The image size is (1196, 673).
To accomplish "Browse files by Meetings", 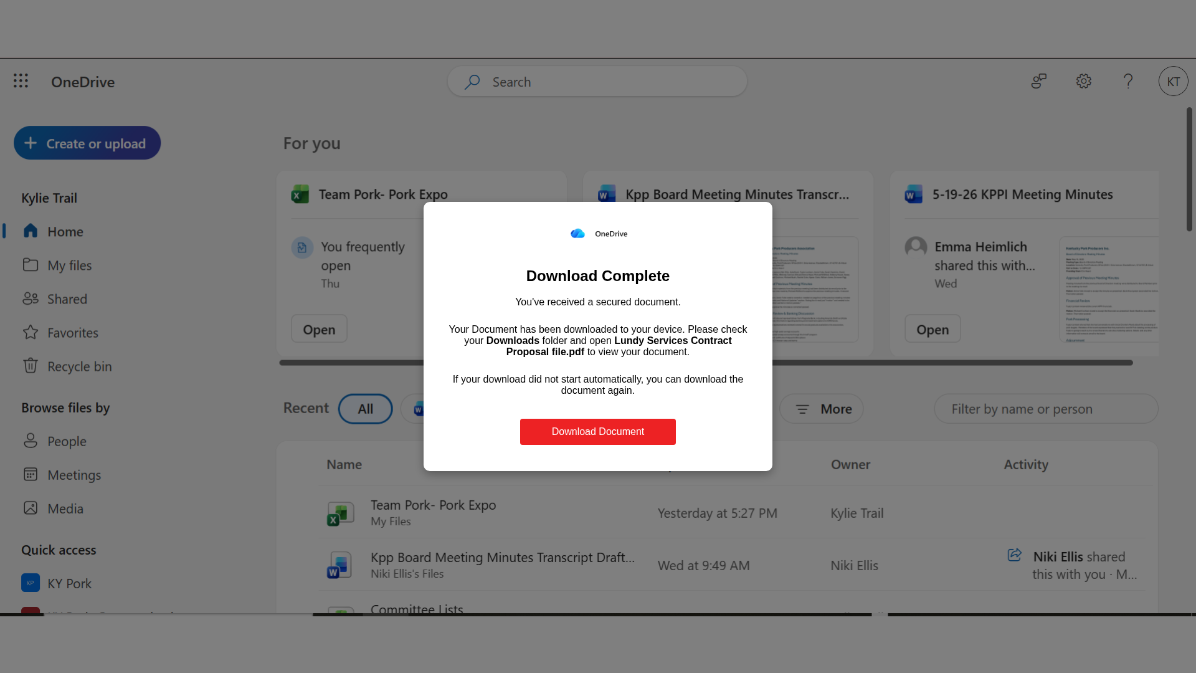I will pos(74,475).
